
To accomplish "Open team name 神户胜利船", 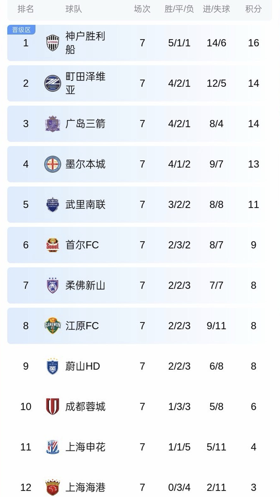I will point(85,43).
